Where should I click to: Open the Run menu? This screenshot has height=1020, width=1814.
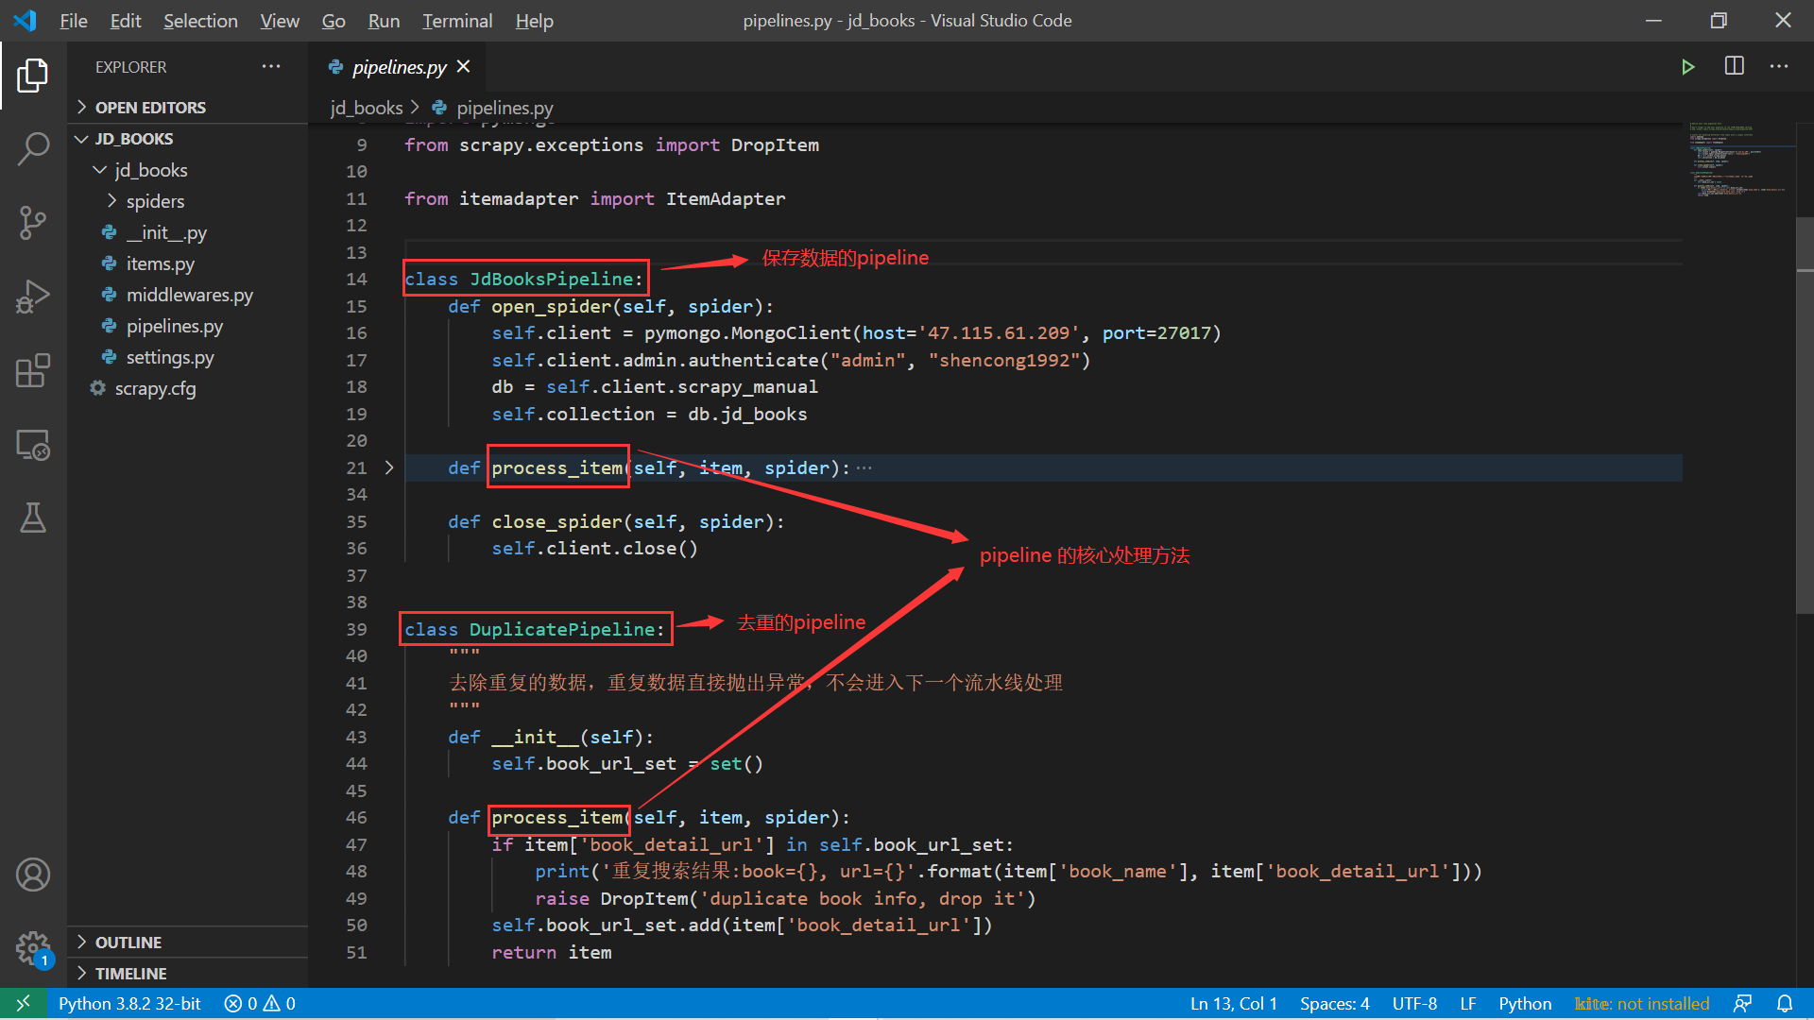384,20
